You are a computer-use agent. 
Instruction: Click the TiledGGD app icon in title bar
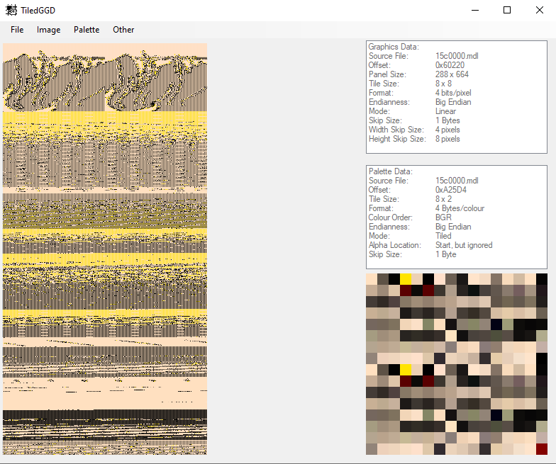11,10
